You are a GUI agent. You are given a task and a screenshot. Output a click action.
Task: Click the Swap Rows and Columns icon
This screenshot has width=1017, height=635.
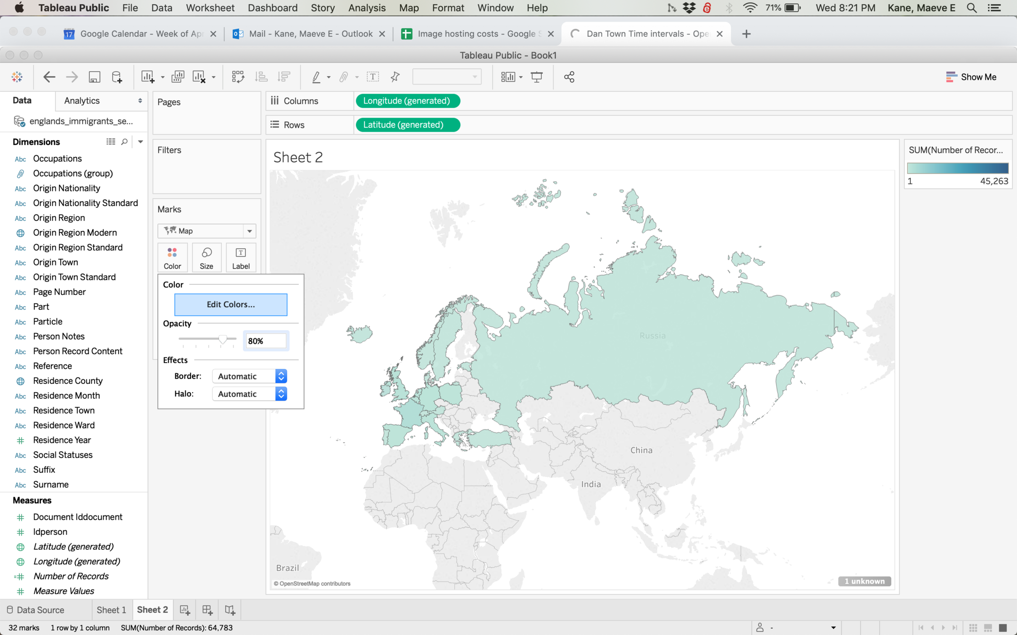pos(238,77)
